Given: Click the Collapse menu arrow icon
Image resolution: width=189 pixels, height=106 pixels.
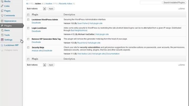Looking at the screenshot, I should point(2,50).
